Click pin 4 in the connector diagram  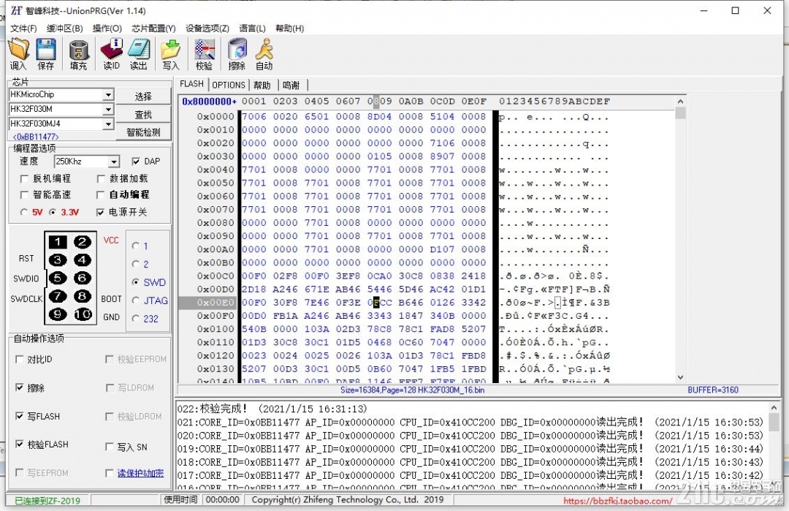[x=83, y=260]
